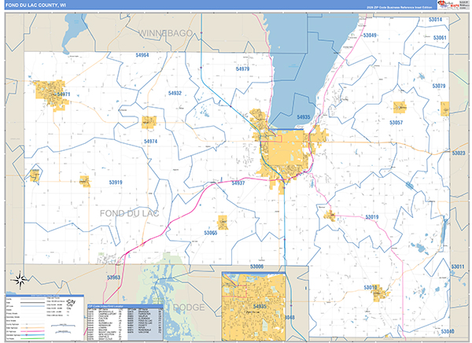Click the ZIP Code Business Reference edition text
472x343 pixels.
coord(396,6)
